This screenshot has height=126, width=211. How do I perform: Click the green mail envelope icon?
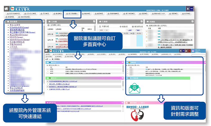coord(135,88)
